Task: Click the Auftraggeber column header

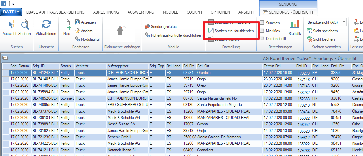Action: (x=127, y=66)
